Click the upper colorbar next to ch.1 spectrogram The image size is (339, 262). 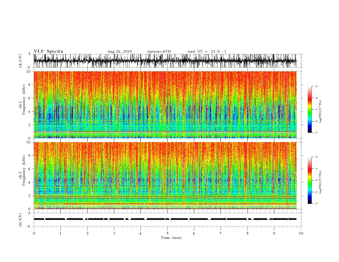tap(309, 110)
